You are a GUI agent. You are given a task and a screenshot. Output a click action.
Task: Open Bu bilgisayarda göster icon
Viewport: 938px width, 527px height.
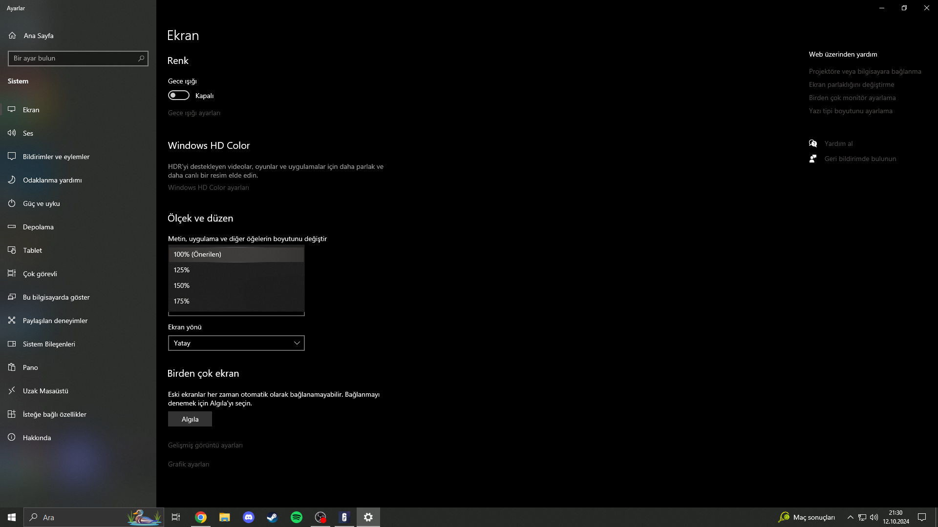12,297
